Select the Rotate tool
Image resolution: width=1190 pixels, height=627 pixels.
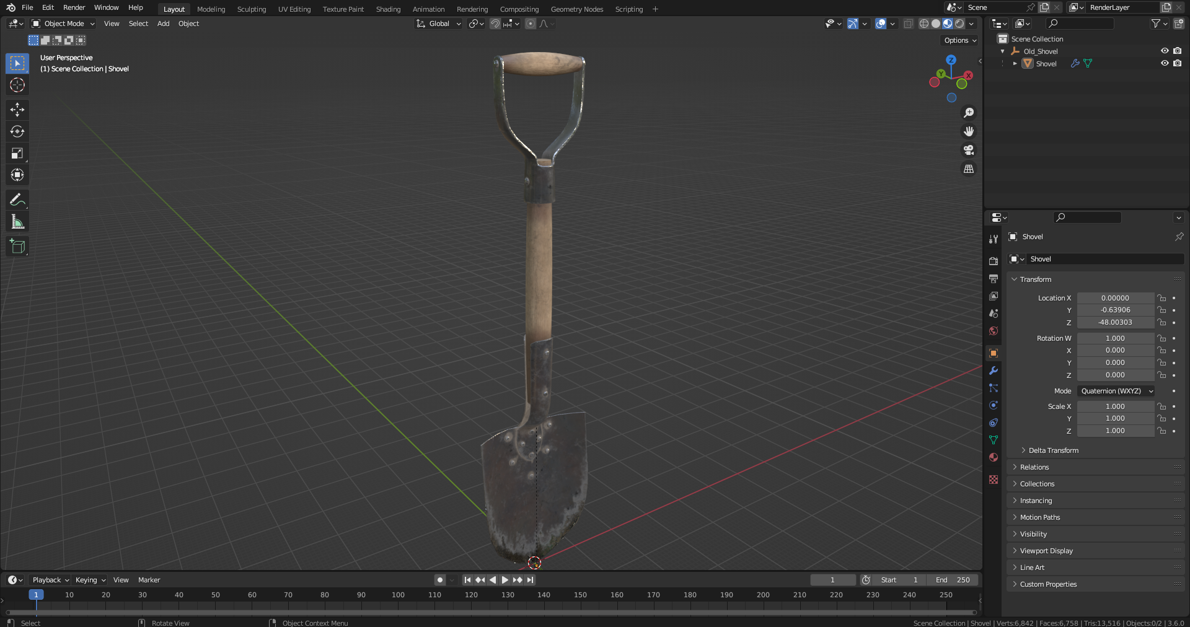17,131
